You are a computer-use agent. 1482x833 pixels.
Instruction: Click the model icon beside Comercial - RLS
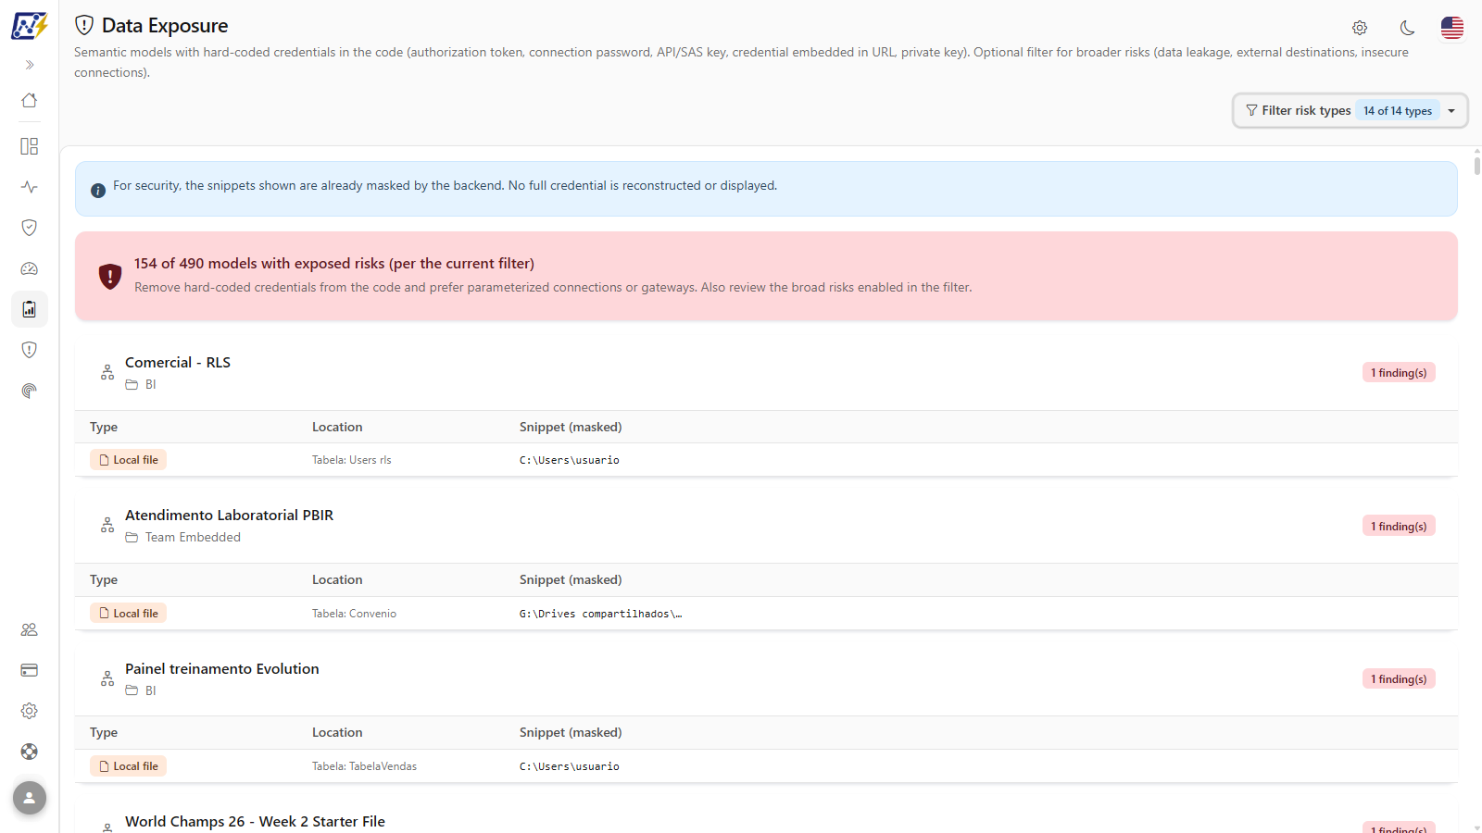(x=107, y=372)
